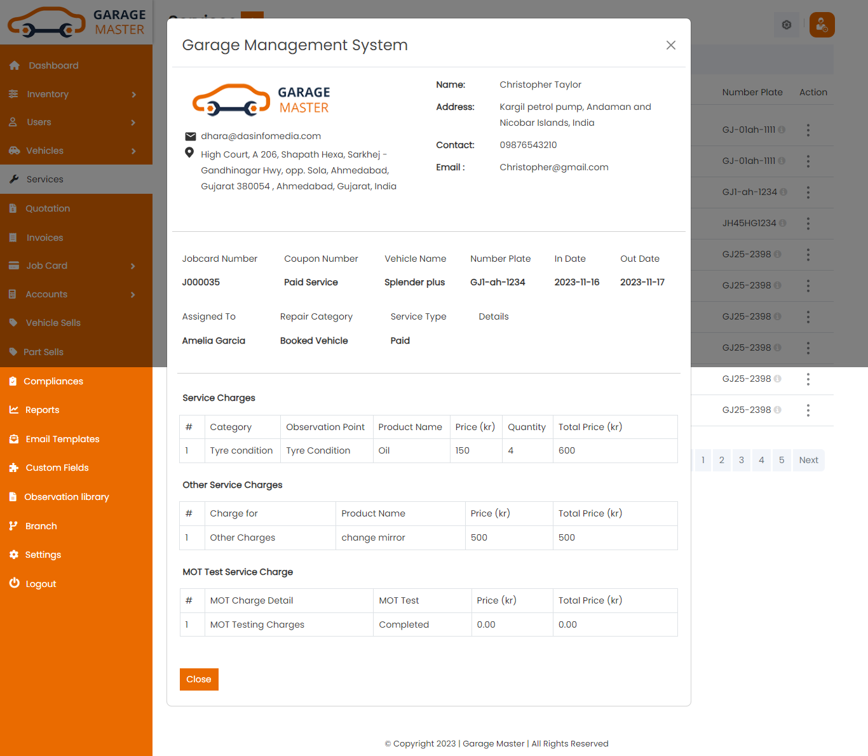This screenshot has height=756, width=868.
Task: Expand the Accounts submenu chevron
Action: coord(133,295)
